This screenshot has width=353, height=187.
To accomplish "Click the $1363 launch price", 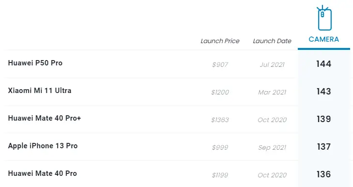I will point(220,120).
